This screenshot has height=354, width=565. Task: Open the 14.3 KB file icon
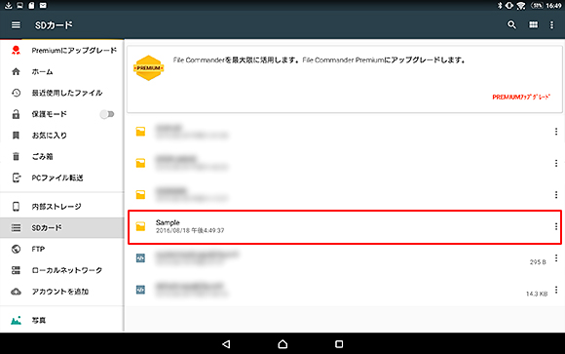coord(140,290)
